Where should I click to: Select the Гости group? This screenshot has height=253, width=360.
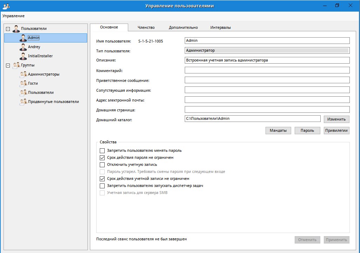point(33,83)
